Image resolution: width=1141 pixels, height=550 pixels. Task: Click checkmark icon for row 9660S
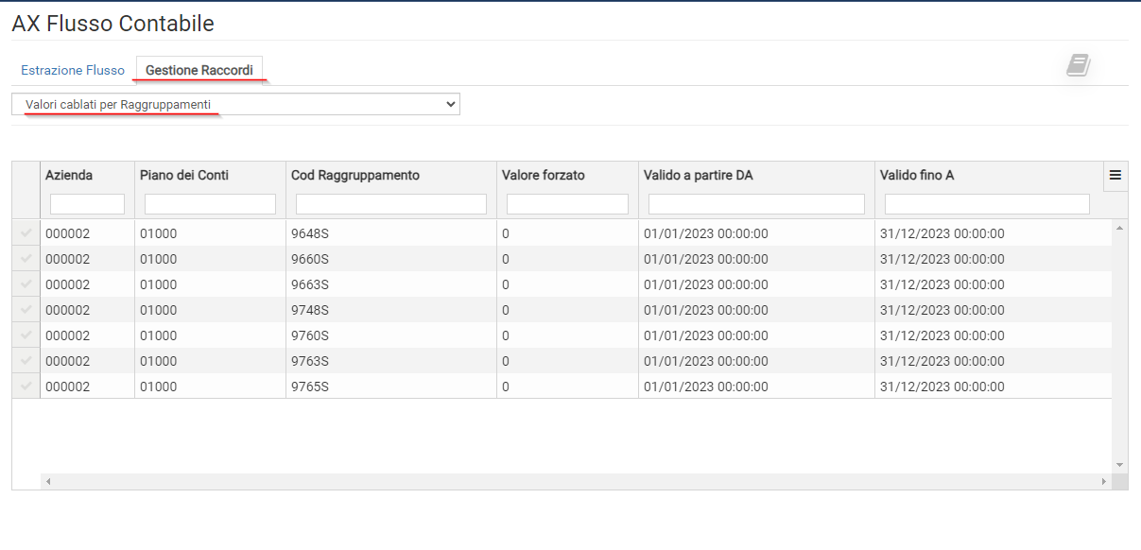(26, 258)
